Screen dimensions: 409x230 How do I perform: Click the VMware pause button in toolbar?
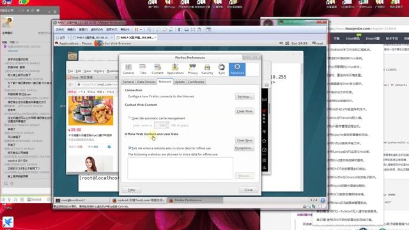click(136, 29)
